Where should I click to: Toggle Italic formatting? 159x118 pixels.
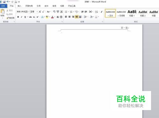(22, 17)
